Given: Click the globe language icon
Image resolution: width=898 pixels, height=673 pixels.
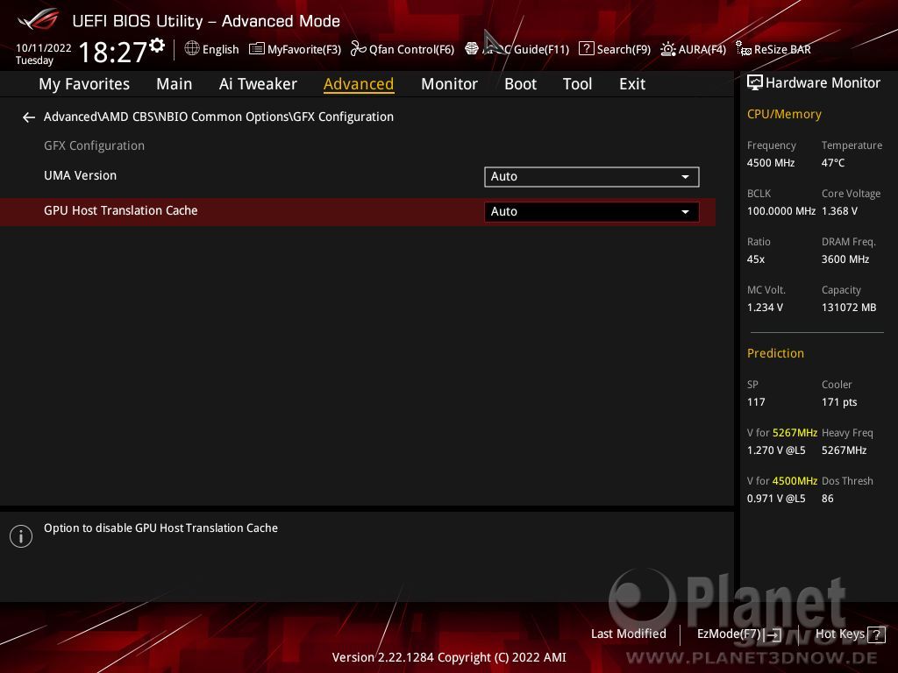Looking at the screenshot, I should pos(192,49).
